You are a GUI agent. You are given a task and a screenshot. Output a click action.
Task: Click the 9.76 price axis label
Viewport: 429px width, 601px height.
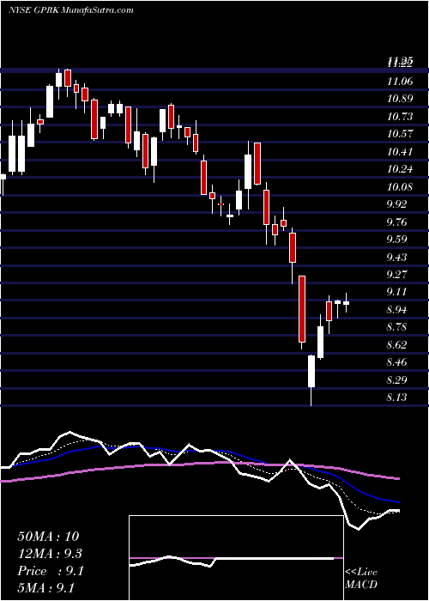pos(396,222)
